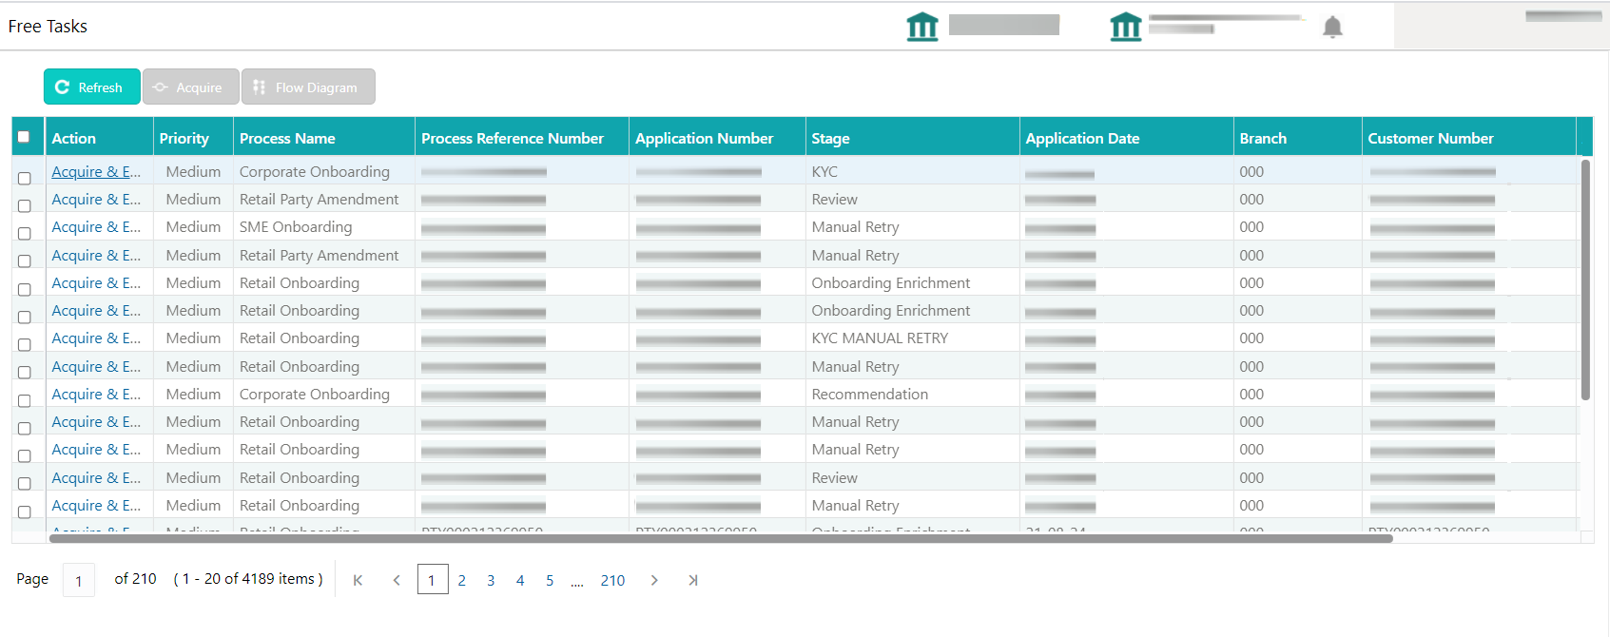Check the KYC stage row checkbox

25,178
